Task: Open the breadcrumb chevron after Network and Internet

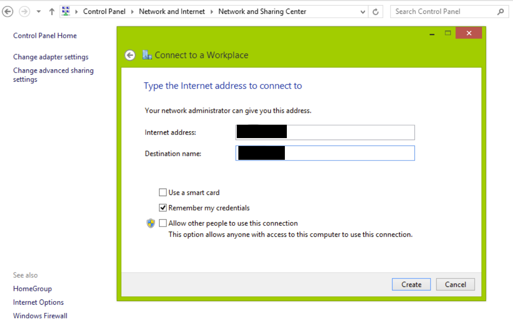Action: (212, 11)
